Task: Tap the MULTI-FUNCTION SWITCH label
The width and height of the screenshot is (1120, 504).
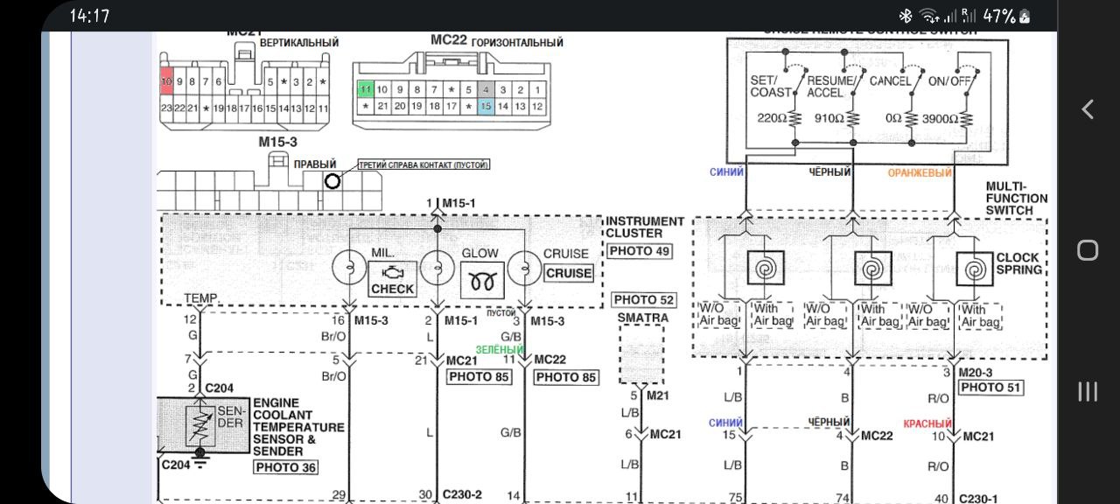Action: [x=1016, y=199]
